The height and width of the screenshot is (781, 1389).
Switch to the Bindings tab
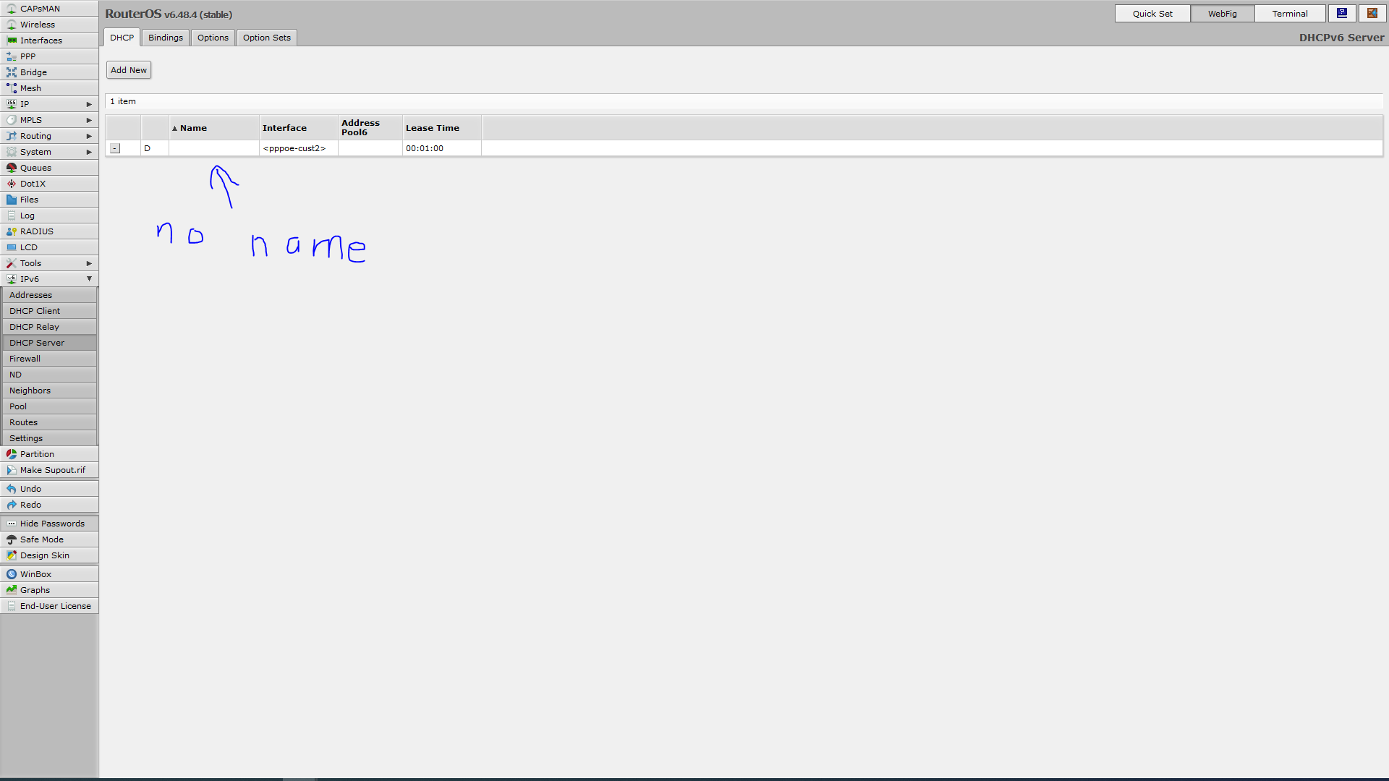(166, 38)
